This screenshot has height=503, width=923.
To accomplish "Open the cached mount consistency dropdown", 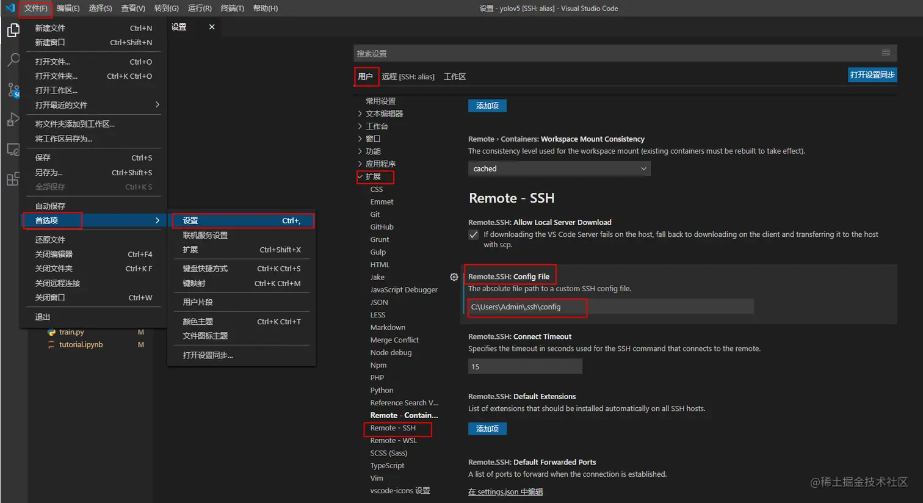I will pyautogui.click(x=559, y=168).
